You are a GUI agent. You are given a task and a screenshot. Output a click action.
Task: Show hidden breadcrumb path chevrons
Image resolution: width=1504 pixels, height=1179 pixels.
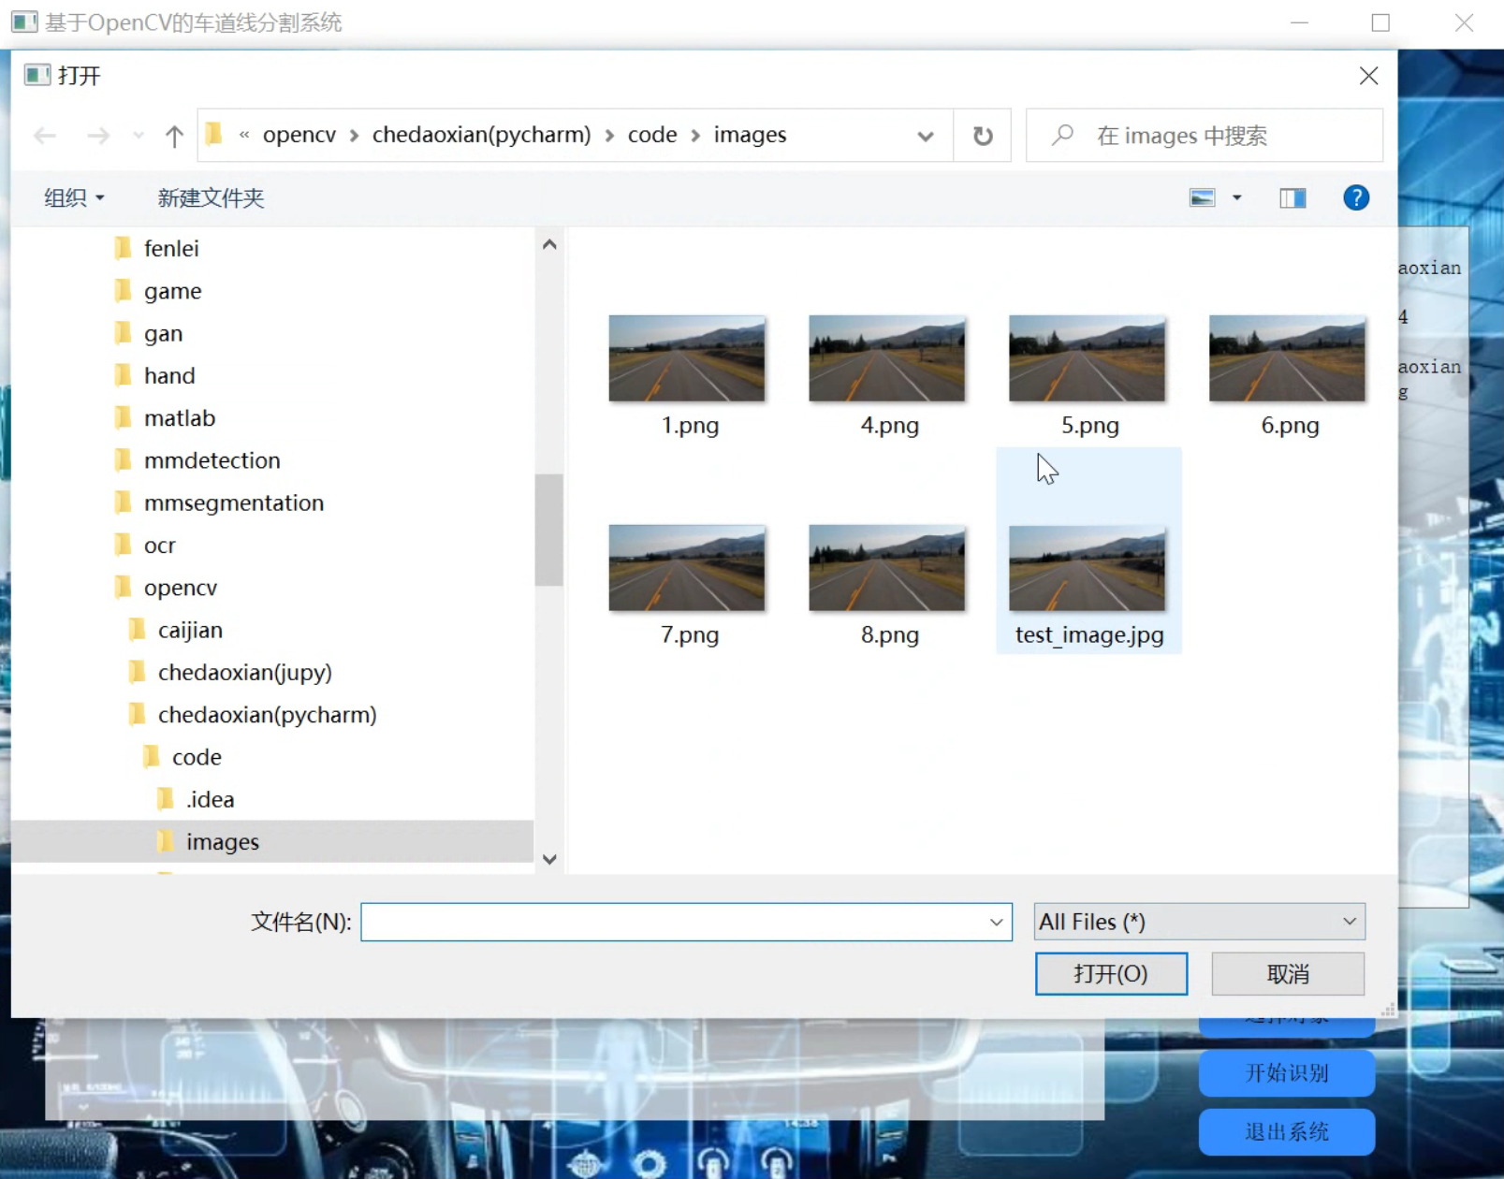pyautogui.click(x=243, y=135)
